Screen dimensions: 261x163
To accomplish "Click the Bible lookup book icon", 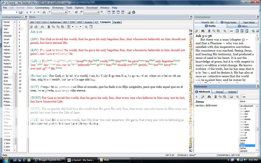I will (x=21, y=12).
